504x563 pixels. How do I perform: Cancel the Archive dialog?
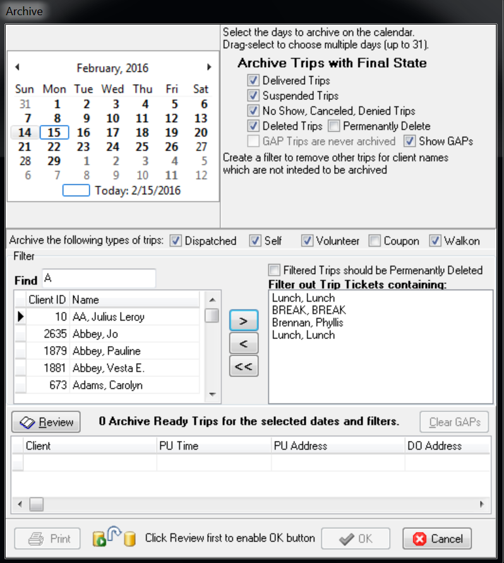tap(437, 538)
